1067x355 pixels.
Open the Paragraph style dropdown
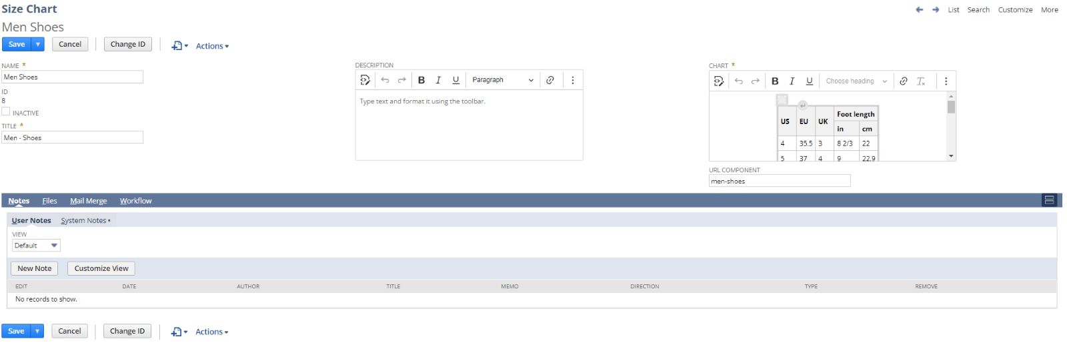point(503,80)
